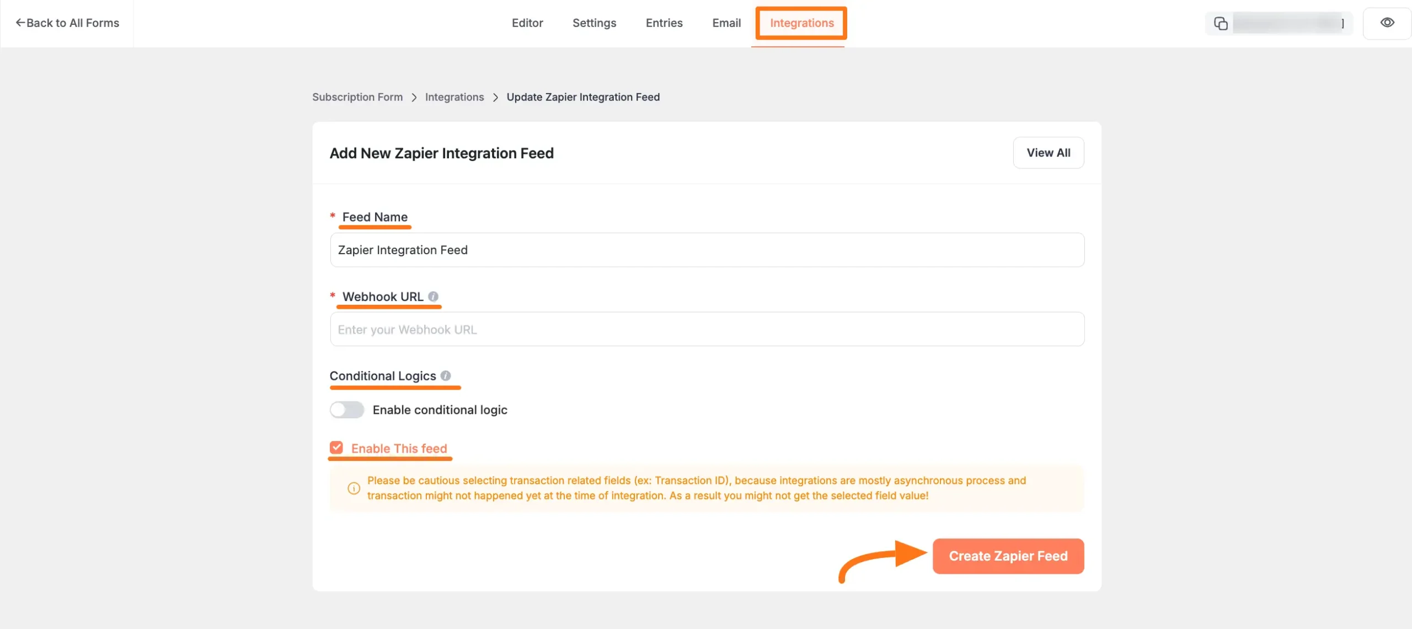Open the Editor tab

(527, 23)
